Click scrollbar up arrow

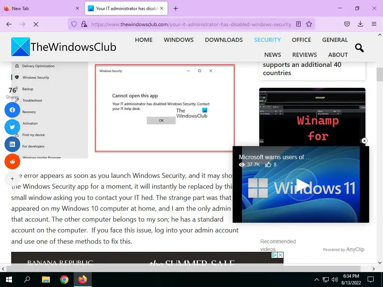380,35
